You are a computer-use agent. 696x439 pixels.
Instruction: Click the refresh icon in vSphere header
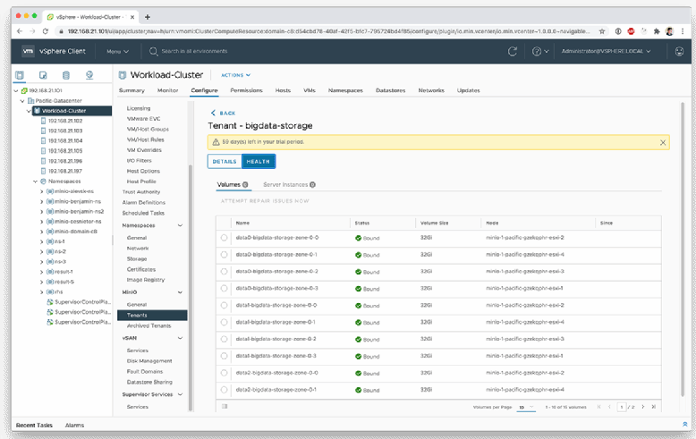(x=513, y=52)
